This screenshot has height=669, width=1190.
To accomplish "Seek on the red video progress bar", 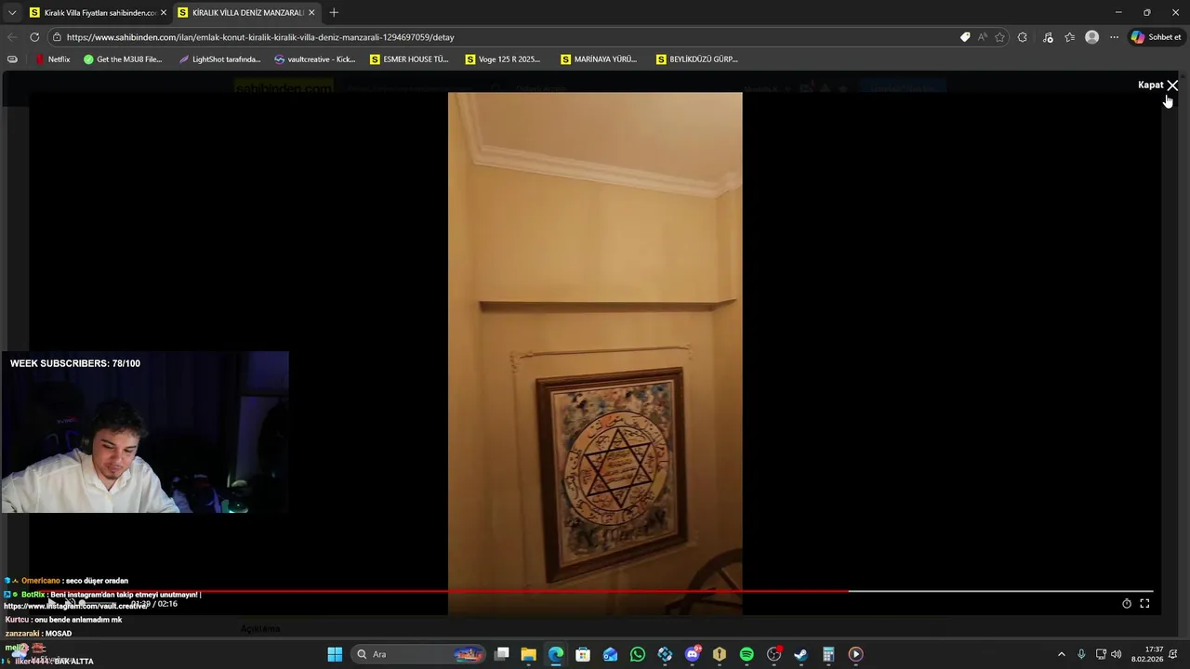I will [595, 591].
